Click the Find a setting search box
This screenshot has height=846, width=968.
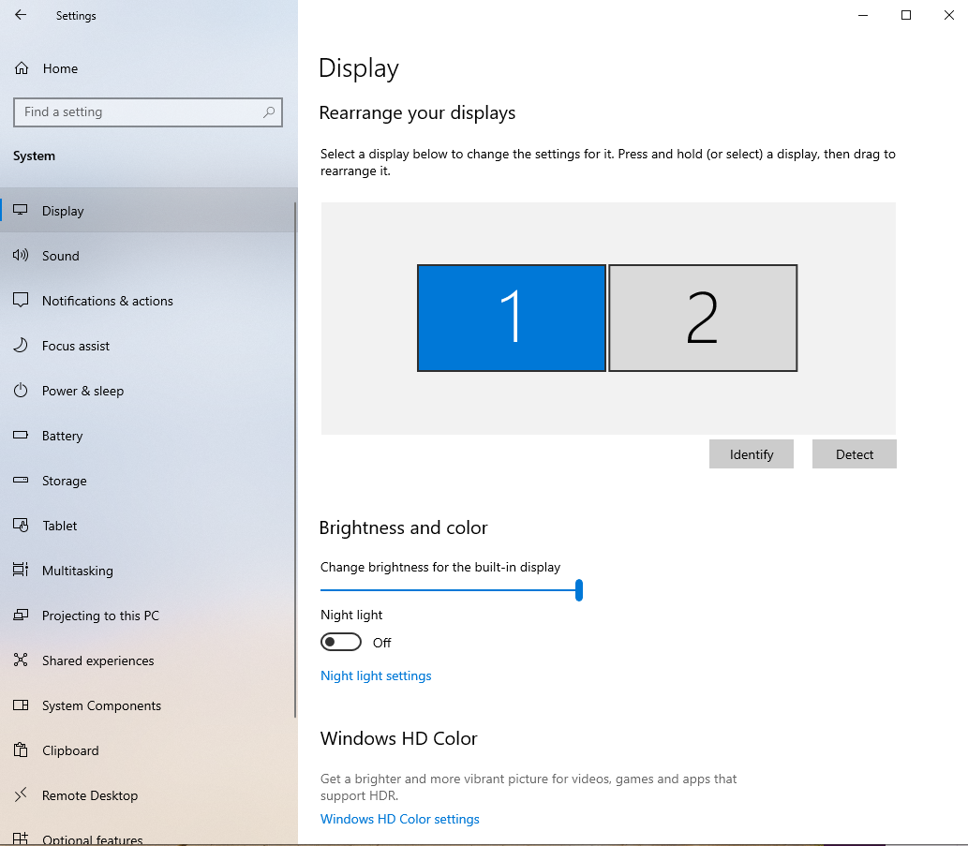pos(147,111)
